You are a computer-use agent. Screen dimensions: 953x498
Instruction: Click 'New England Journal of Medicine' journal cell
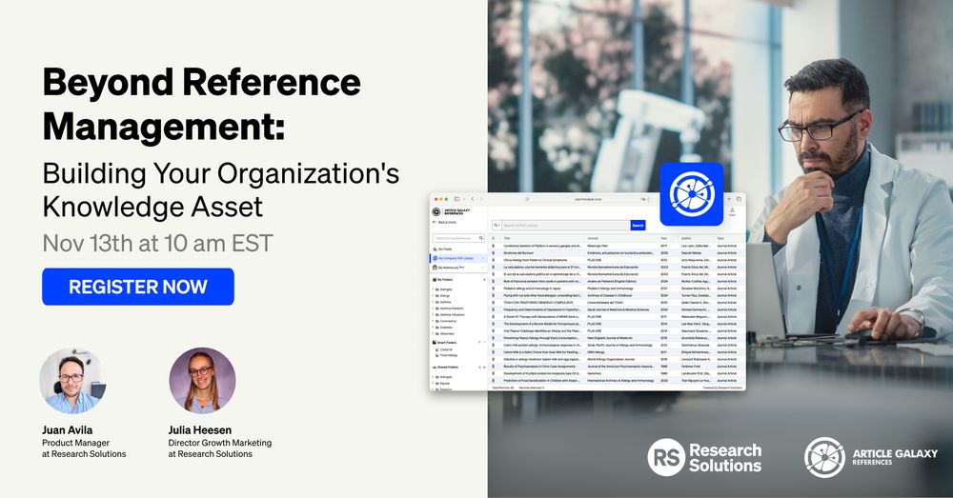point(610,338)
